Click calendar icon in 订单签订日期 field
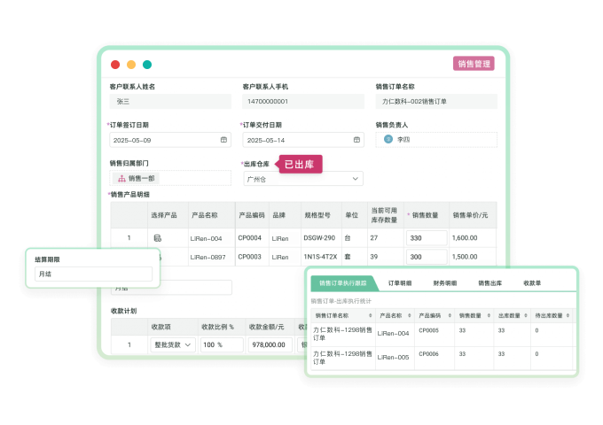603x425 pixels. pyautogui.click(x=223, y=140)
